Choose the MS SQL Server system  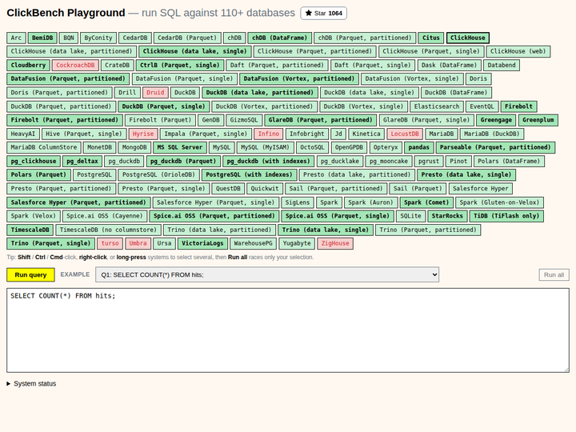tap(180, 147)
